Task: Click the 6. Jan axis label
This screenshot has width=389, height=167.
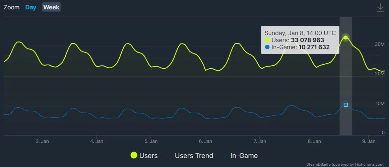Action: click(205, 141)
